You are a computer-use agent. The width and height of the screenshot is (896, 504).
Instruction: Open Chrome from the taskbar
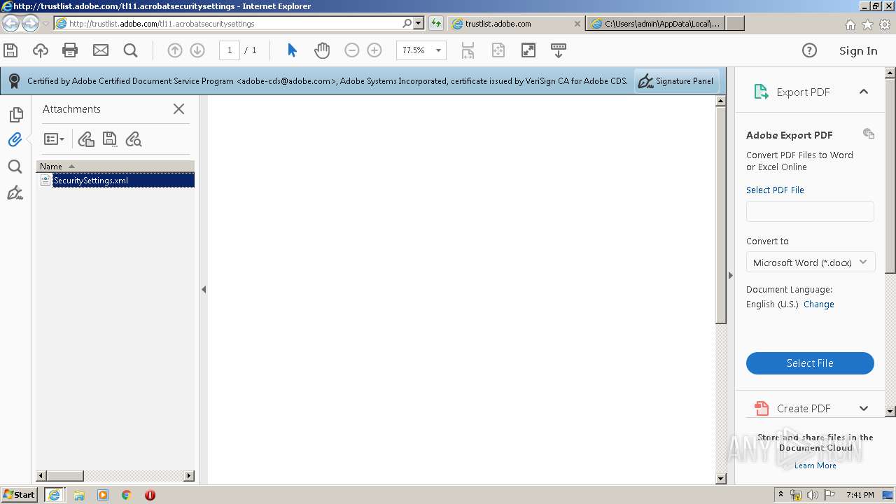pos(126,495)
